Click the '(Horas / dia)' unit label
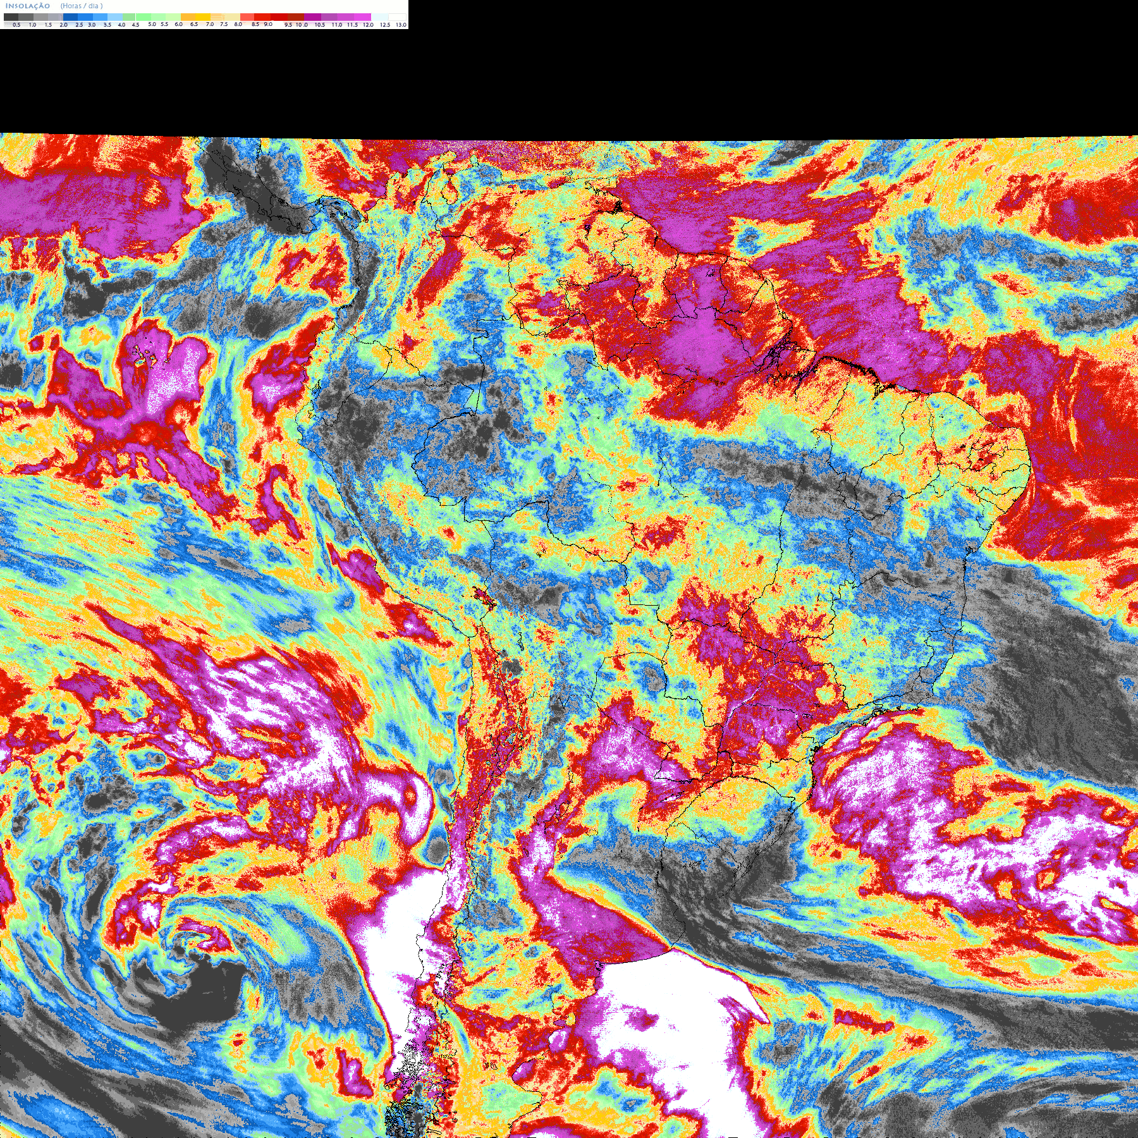Viewport: 1138px width, 1138px height. [x=82, y=6]
